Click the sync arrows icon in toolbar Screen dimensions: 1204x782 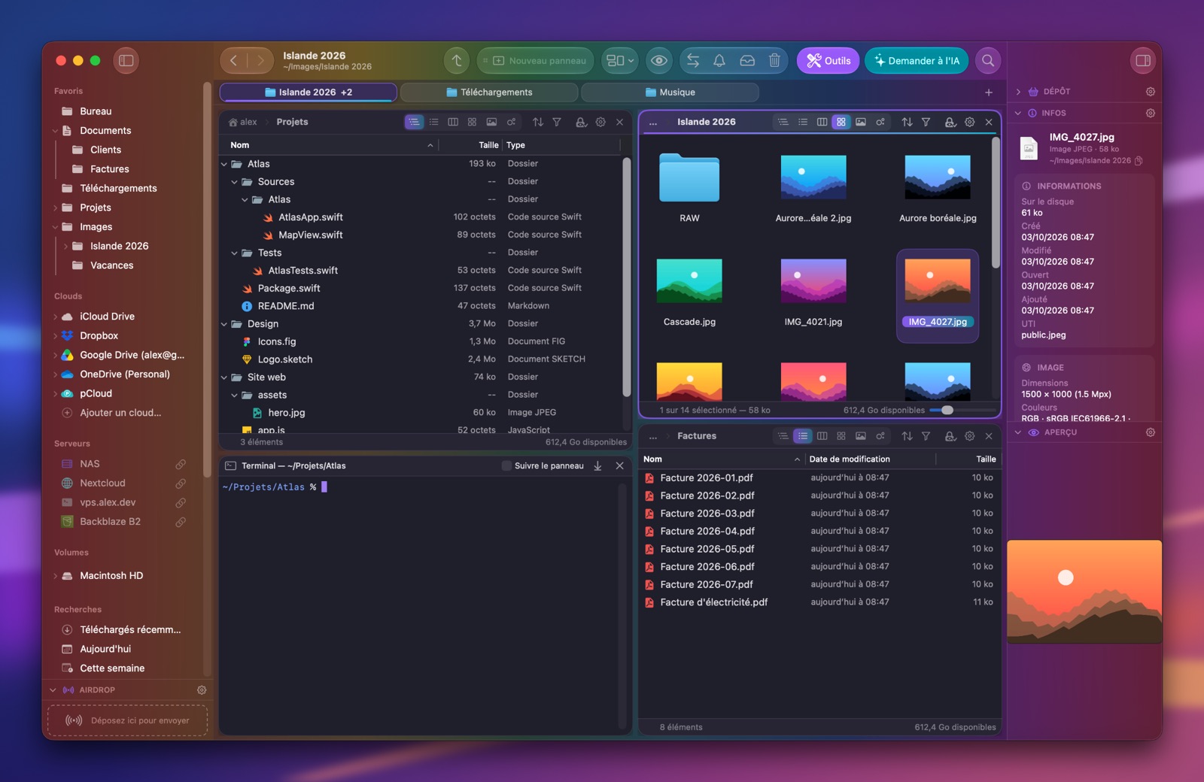(693, 61)
